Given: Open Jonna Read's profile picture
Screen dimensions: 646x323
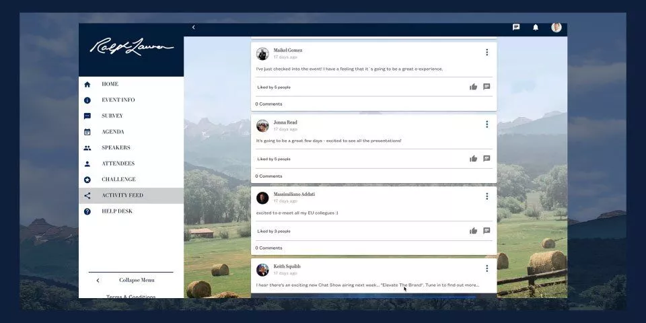Looking at the screenshot, I should coord(262,126).
